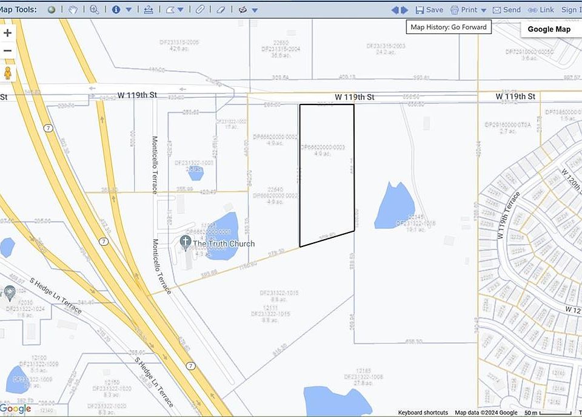Switch to Google Map basemap
The width and height of the screenshot is (582, 417).
coord(549,29)
